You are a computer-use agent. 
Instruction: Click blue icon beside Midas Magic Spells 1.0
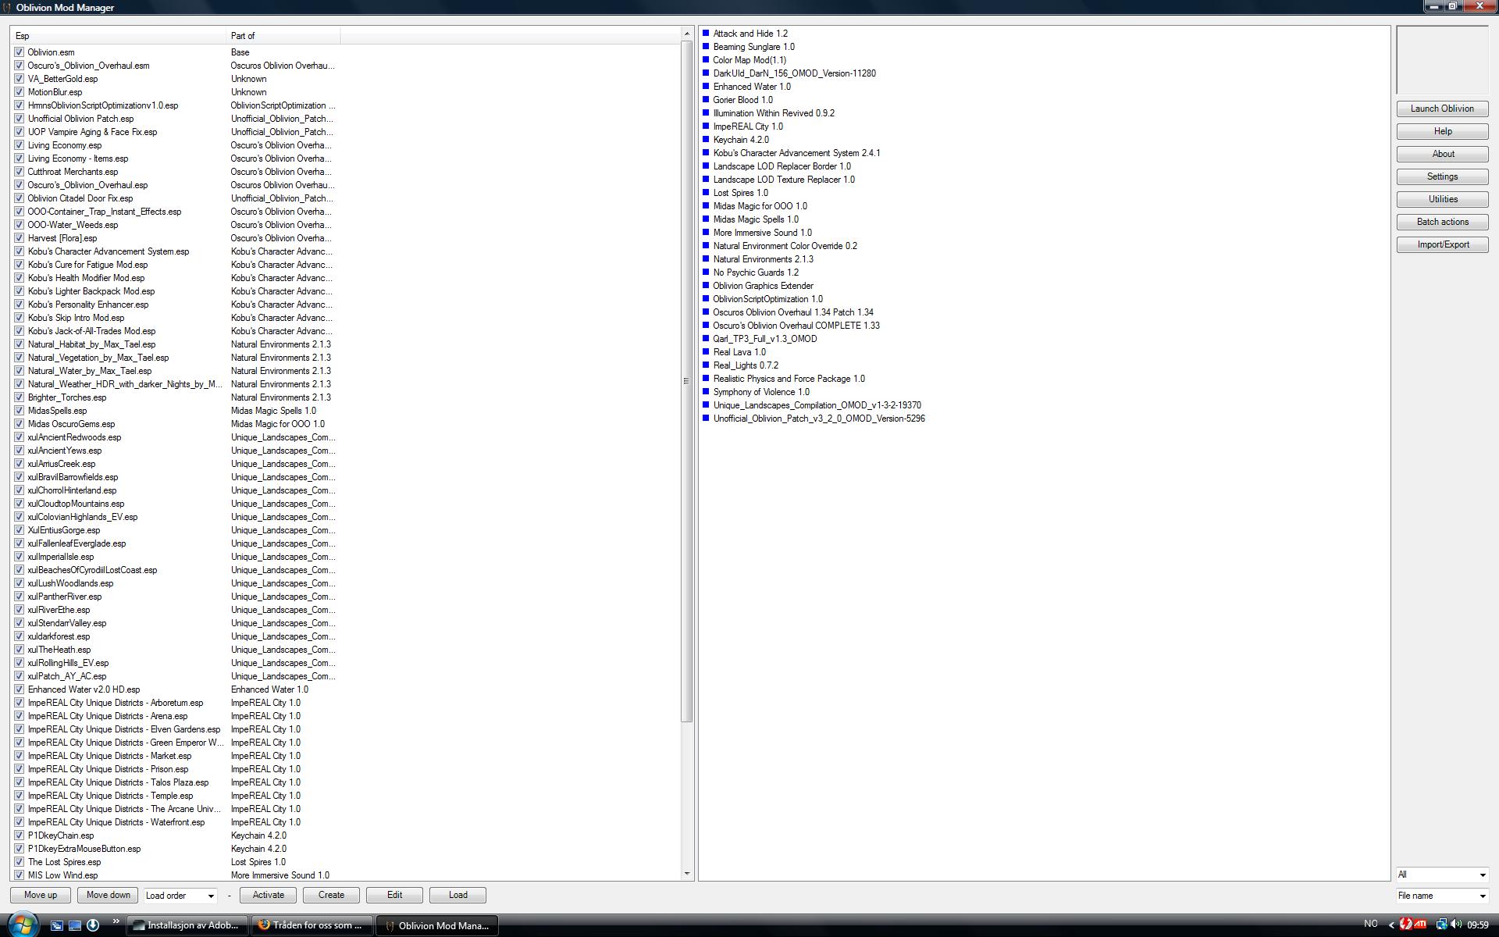(x=706, y=219)
